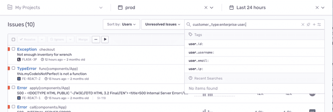The height and width of the screenshot is (112, 333).
Task: Click the SI-118 linked issue tag
Action: 101,98
